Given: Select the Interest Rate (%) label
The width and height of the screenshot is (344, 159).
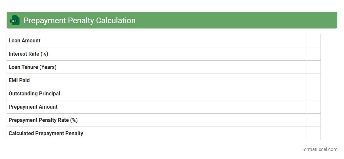Looking at the screenshot, I should click(28, 54).
